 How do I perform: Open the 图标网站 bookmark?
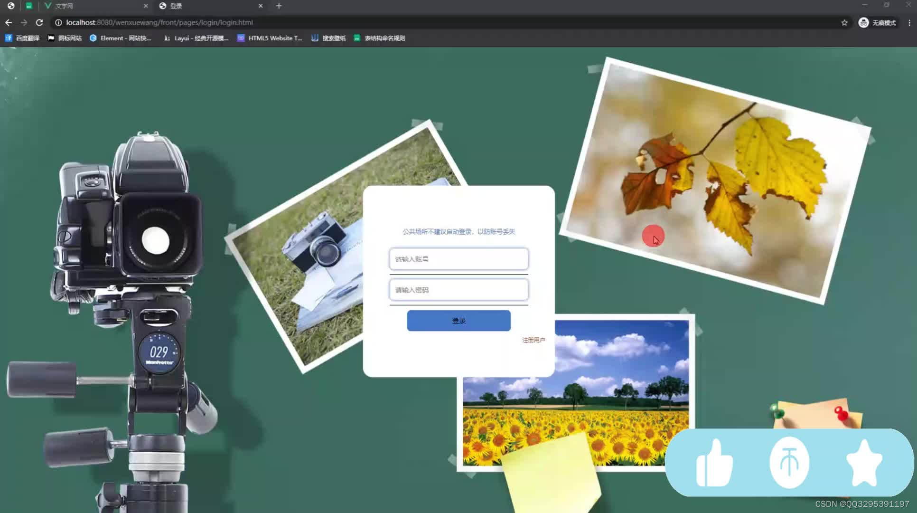click(x=65, y=38)
